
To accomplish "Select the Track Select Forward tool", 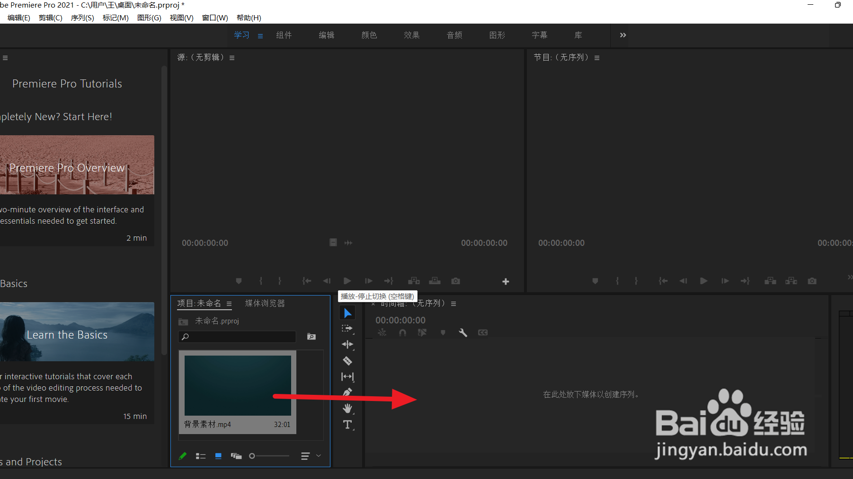I will (x=347, y=329).
